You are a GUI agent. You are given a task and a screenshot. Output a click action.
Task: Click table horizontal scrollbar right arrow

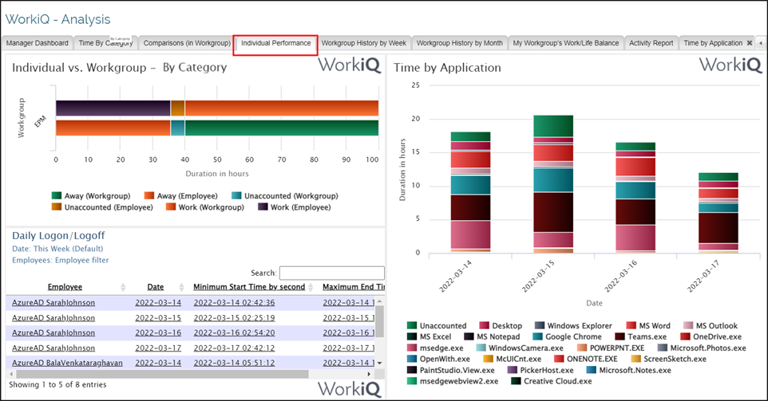tap(369, 374)
